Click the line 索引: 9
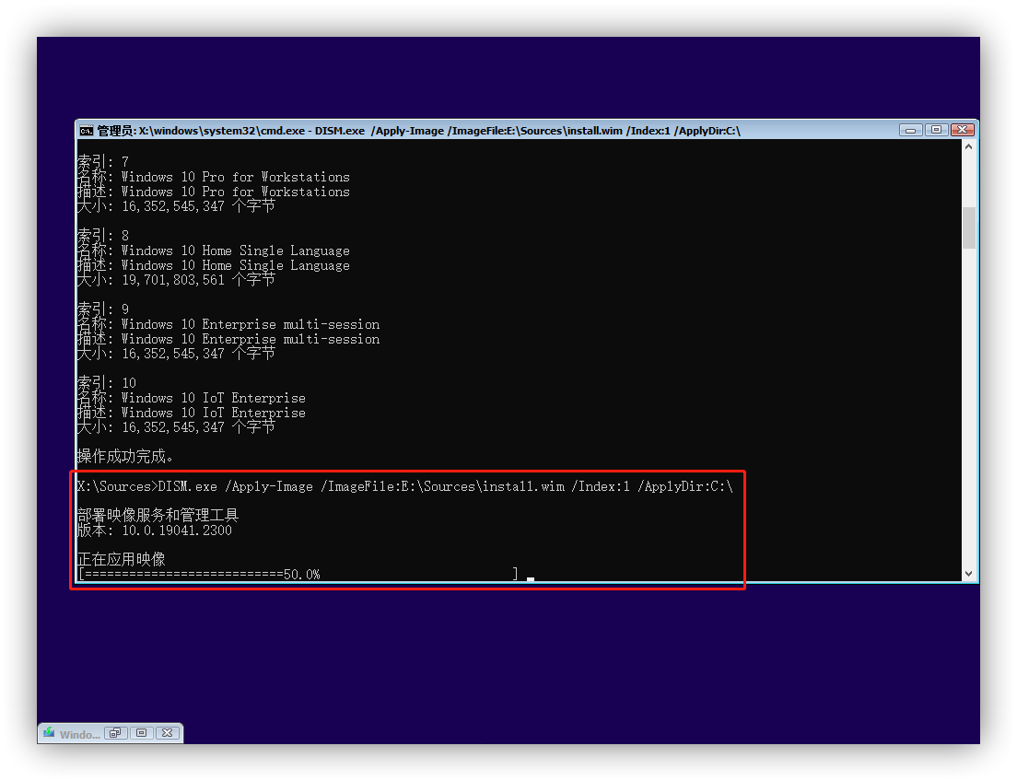The height and width of the screenshot is (781, 1017). [x=103, y=309]
